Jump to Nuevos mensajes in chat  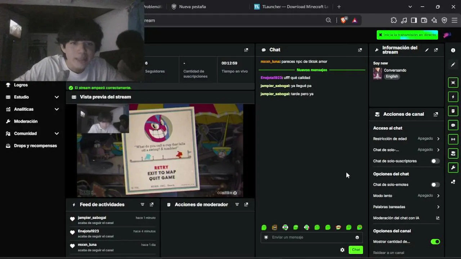(312, 70)
